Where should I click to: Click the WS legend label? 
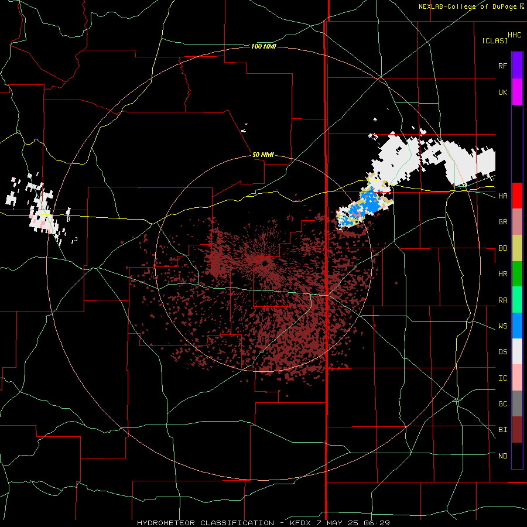pyautogui.click(x=502, y=326)
